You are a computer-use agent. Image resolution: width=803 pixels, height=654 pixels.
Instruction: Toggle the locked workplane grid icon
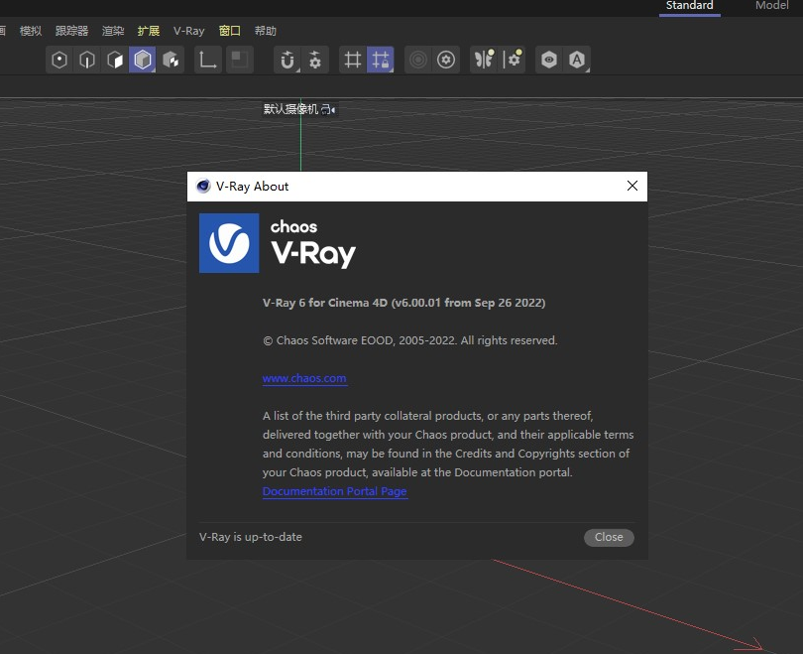(380, 60)
